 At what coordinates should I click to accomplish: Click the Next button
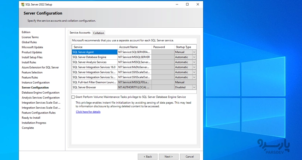click(168, 157)
